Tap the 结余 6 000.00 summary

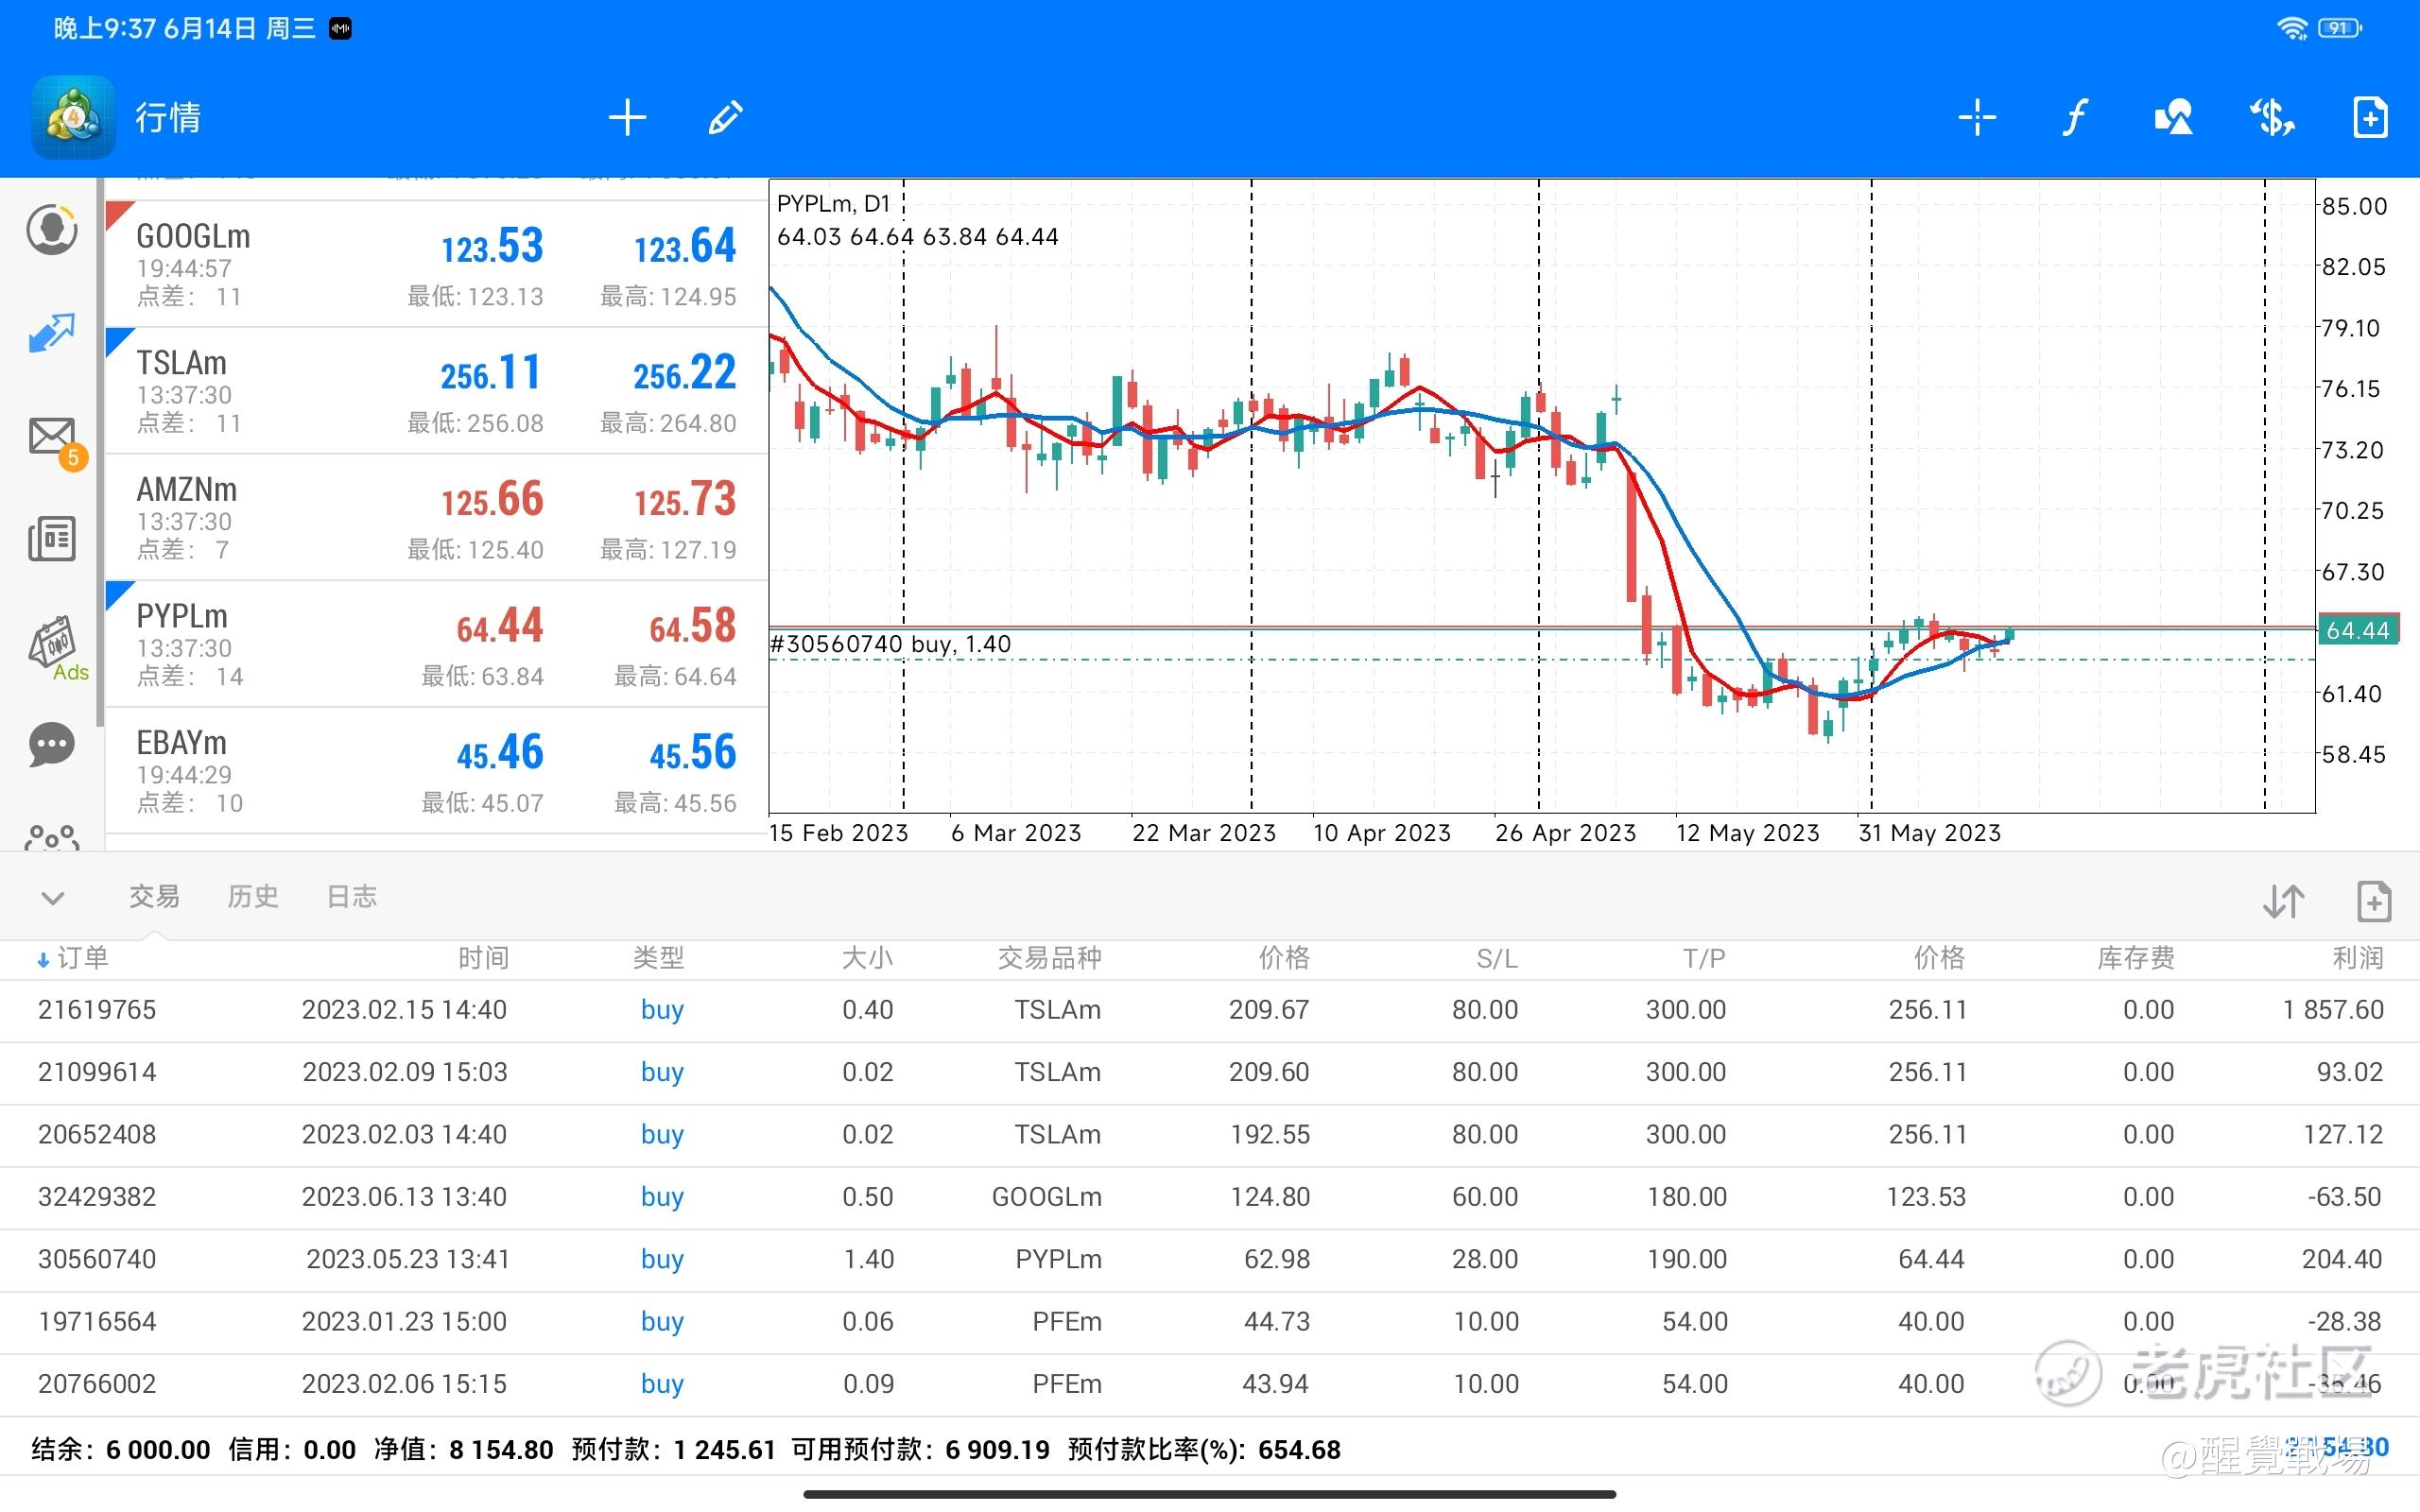point(121,1449)
